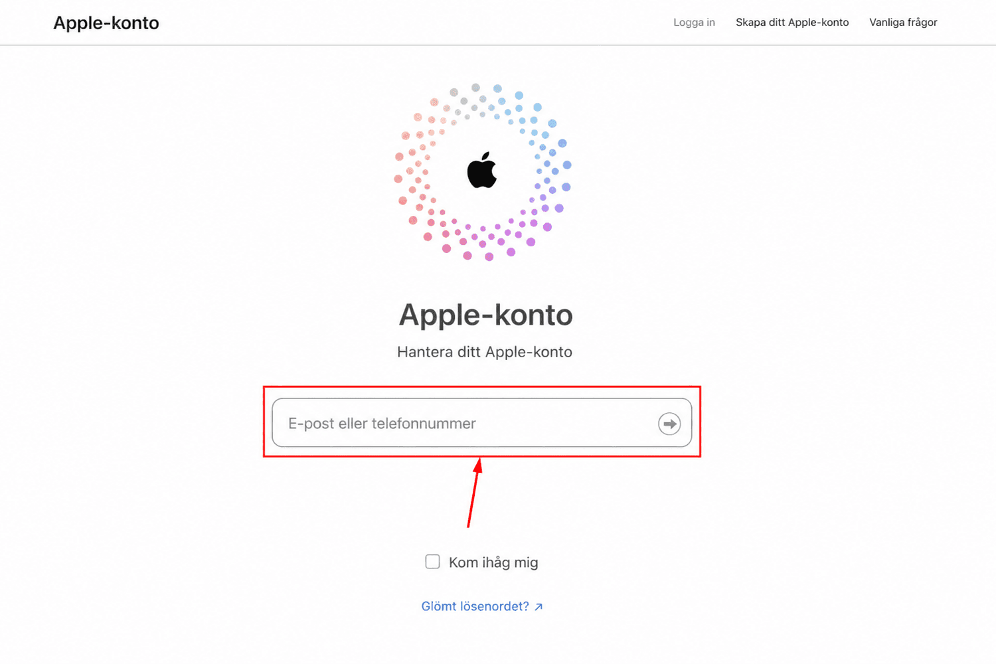The width and height of the screenshot is (996, 664).
Task: Click the red annotation arrow below the field
Action: click(474, 493)
